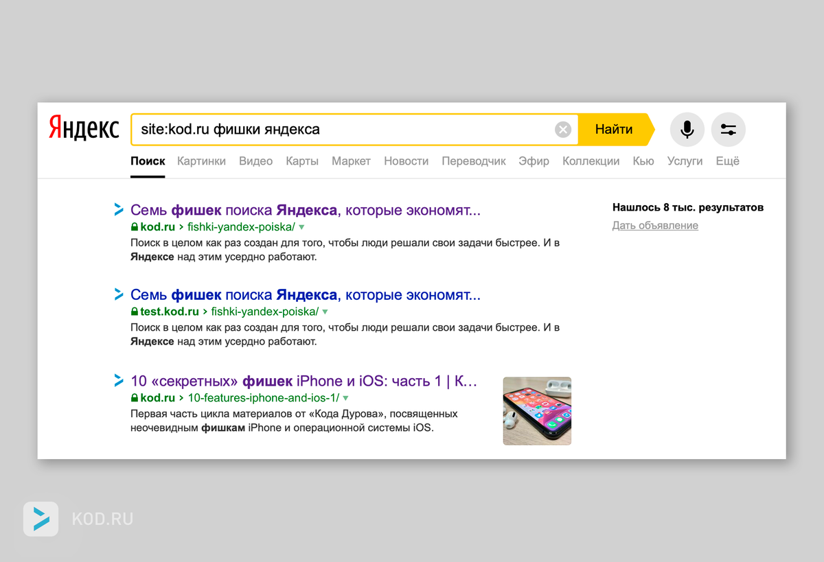Click lock icon beside test.kod.ru
This screenshot has height=562, width=824.
coord(135,312)
